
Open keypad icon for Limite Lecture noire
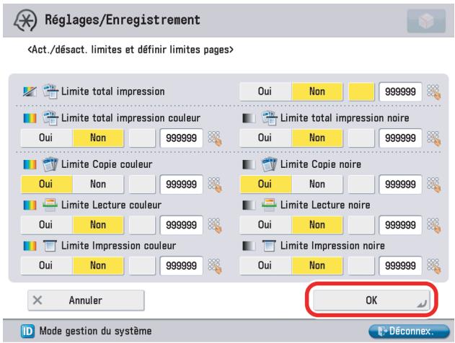coord(434,226)
